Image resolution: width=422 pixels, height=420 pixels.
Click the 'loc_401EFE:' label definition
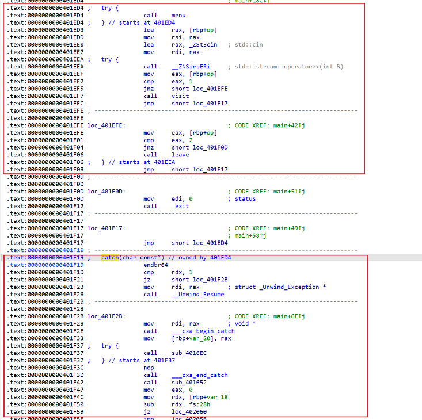tap(107, 125)
